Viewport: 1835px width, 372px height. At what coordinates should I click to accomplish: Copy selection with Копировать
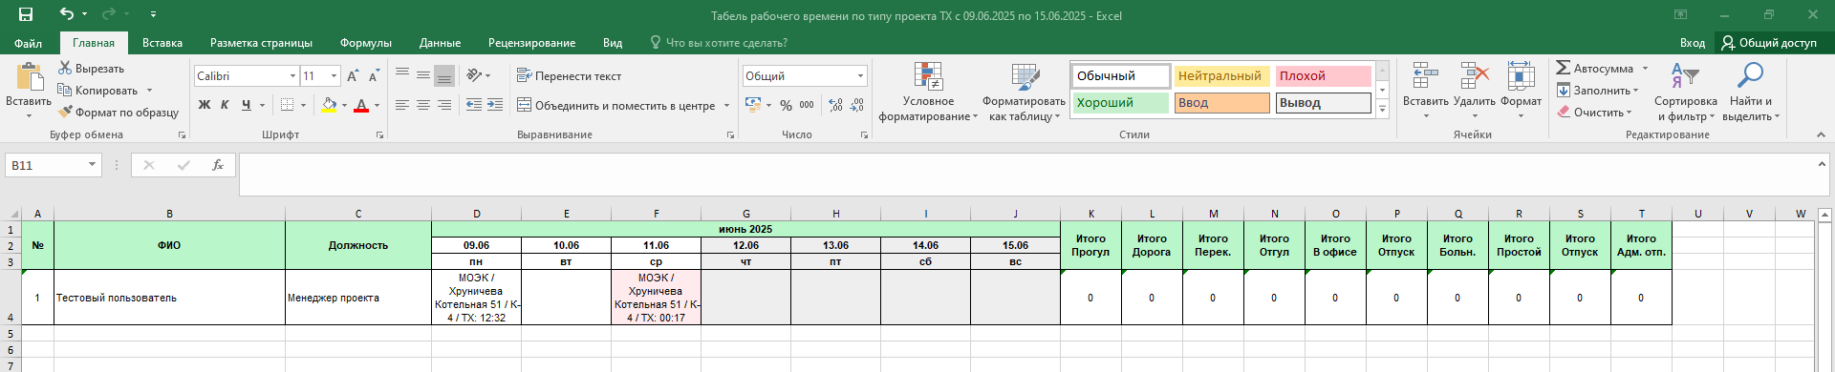click(98, 91)
